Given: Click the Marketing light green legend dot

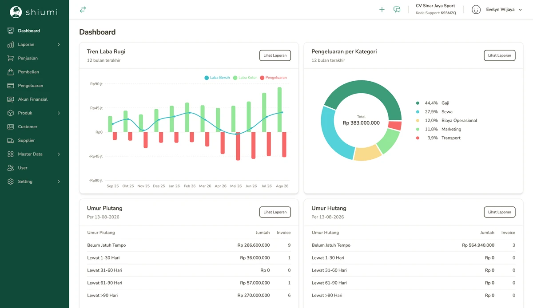Looking at the screenshot, I should tap(418, 129).
